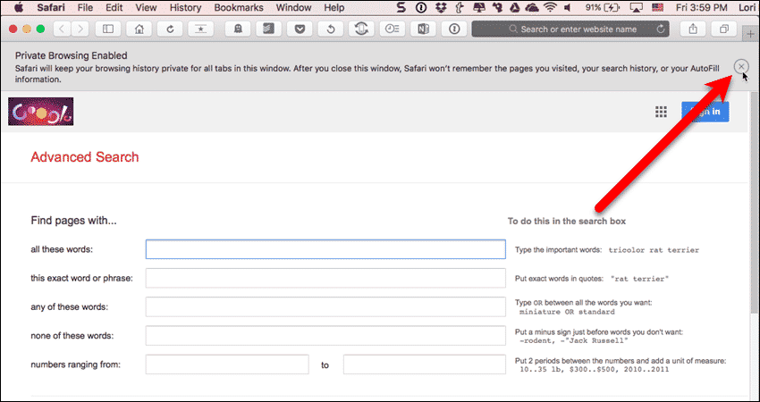This screenshot has height=402, width=760.
Task: Go to the Home page via toolbar
Action: click(x=139, y=29)
